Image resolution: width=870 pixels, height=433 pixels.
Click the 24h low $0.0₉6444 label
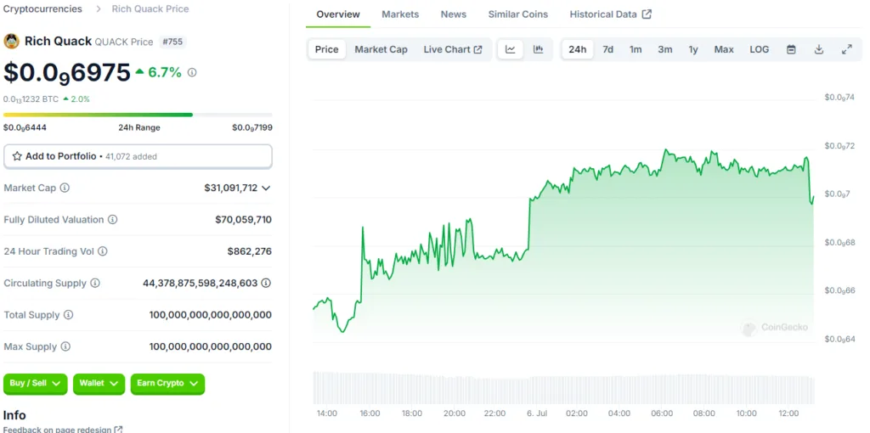click(x=25, y=127)
